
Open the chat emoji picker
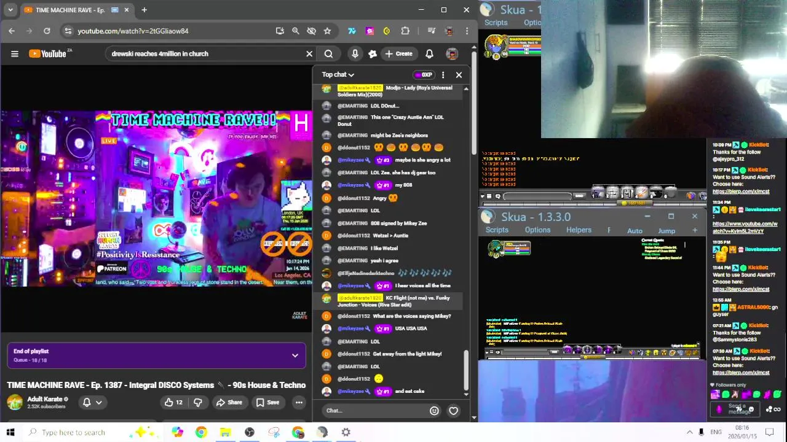click(434, 411)
